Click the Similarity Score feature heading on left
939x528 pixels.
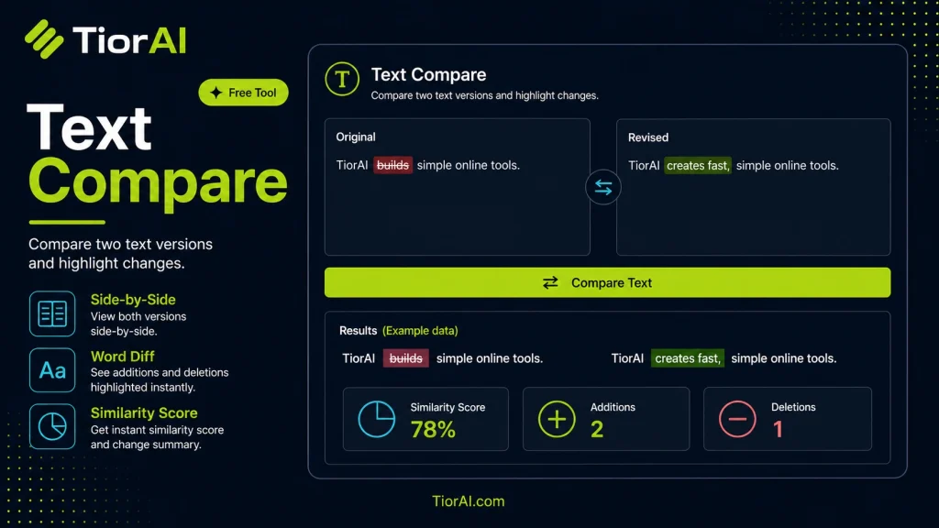144,412
